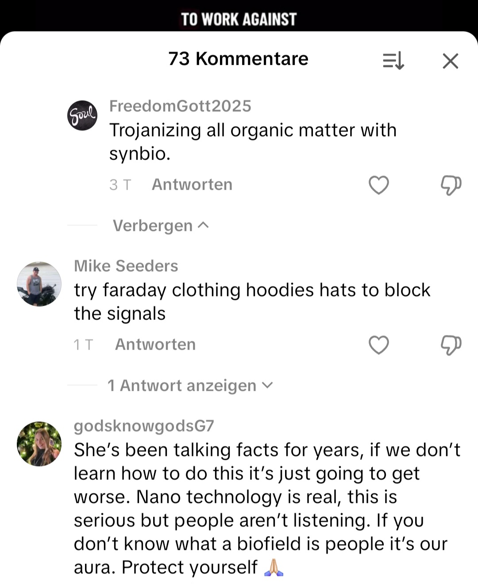Visit Mike Seeders username profile
This screenshot has height=584, width=478.
pos(126,266)
